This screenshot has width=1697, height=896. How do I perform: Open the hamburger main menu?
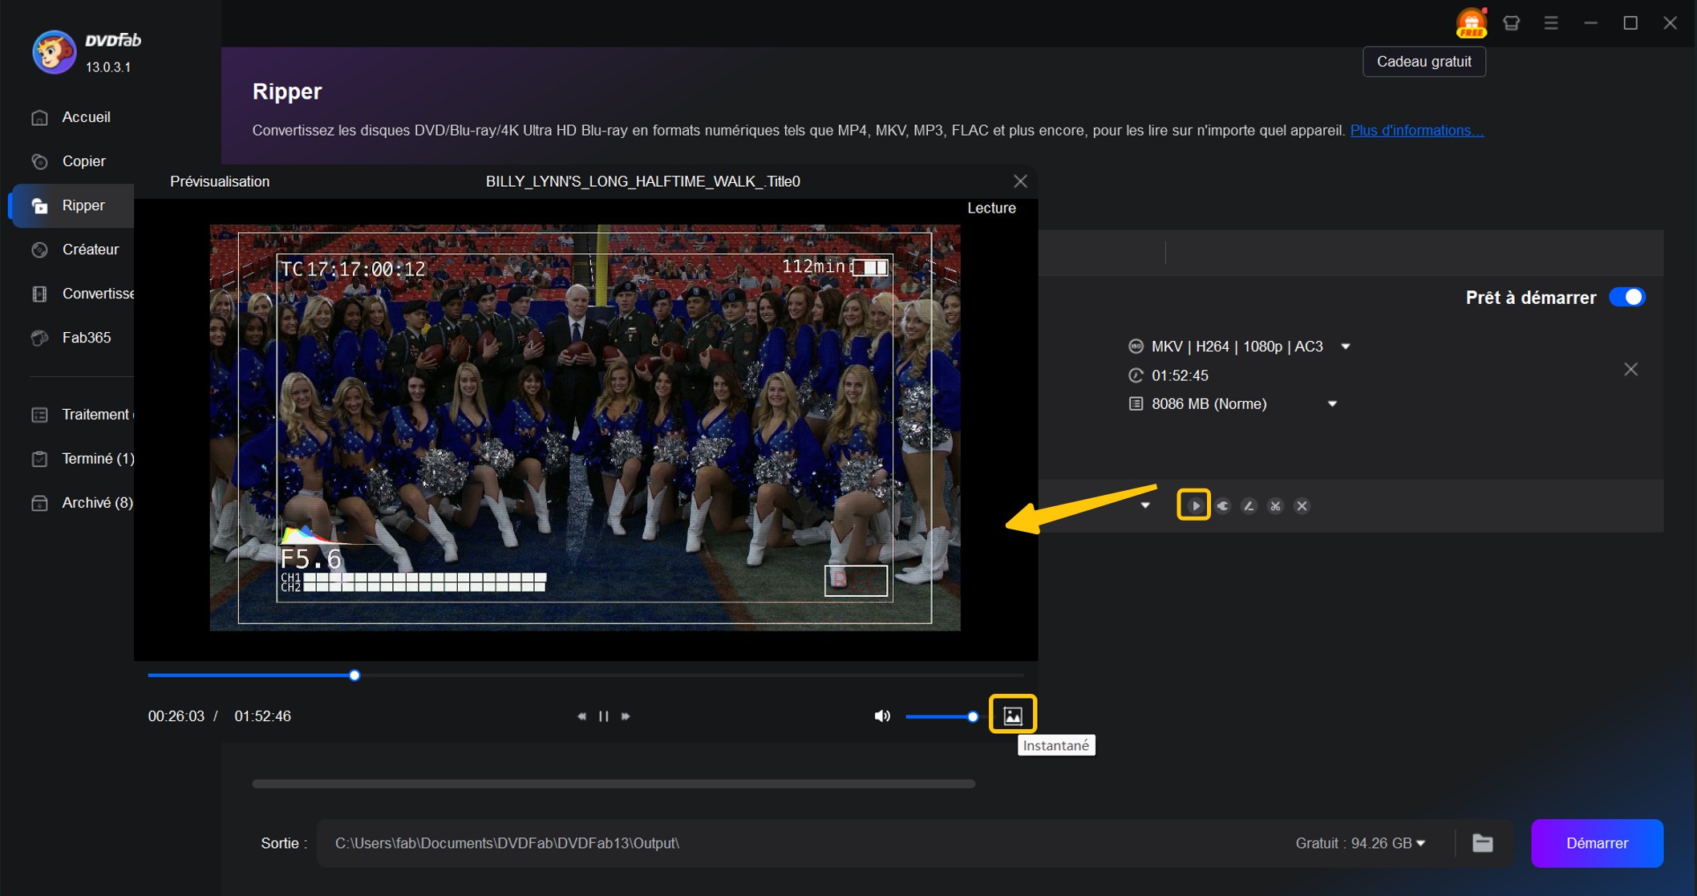[x=1551, y=23]
